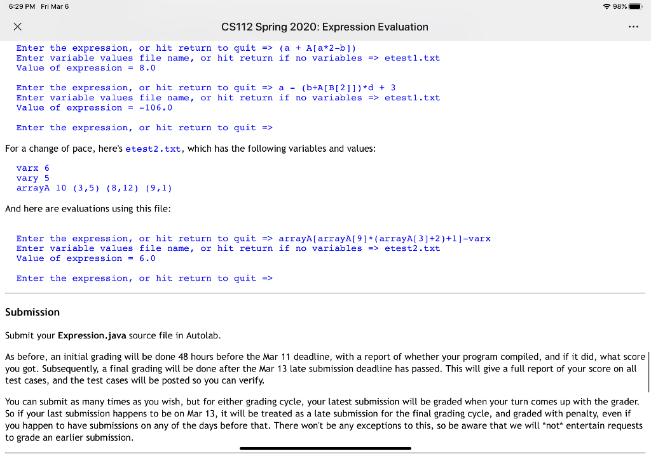
Task: Tap the Wi-Fi signal symbol in status bar
Action: pyautogui.click(x=608, y=6)
